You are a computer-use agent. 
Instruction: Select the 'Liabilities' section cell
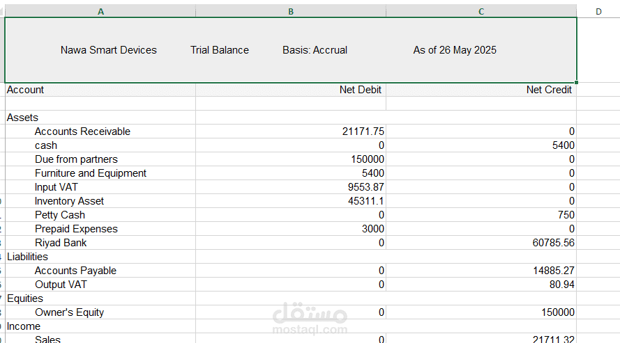(100, 257)
